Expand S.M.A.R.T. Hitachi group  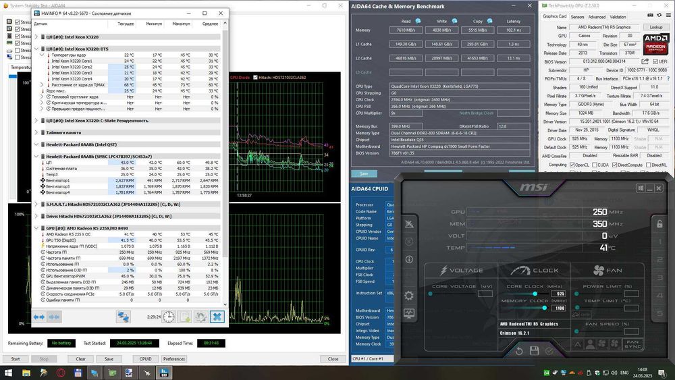pyautogui.click(x=36, y=205)
